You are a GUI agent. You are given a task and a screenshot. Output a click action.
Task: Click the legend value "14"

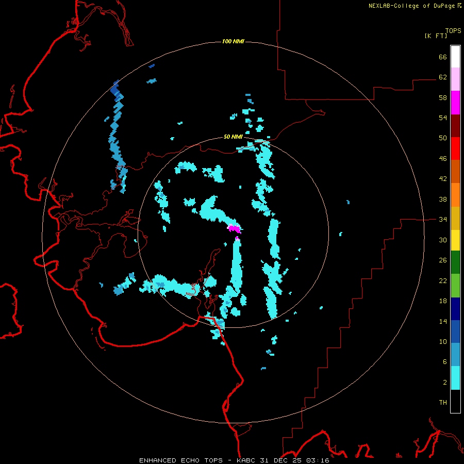point(443,321)
